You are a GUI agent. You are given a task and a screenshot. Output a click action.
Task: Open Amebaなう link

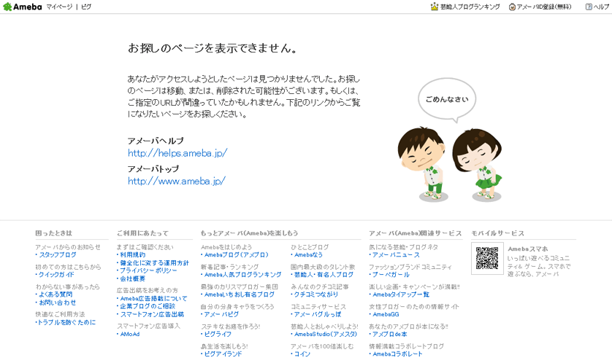(308, 254)
